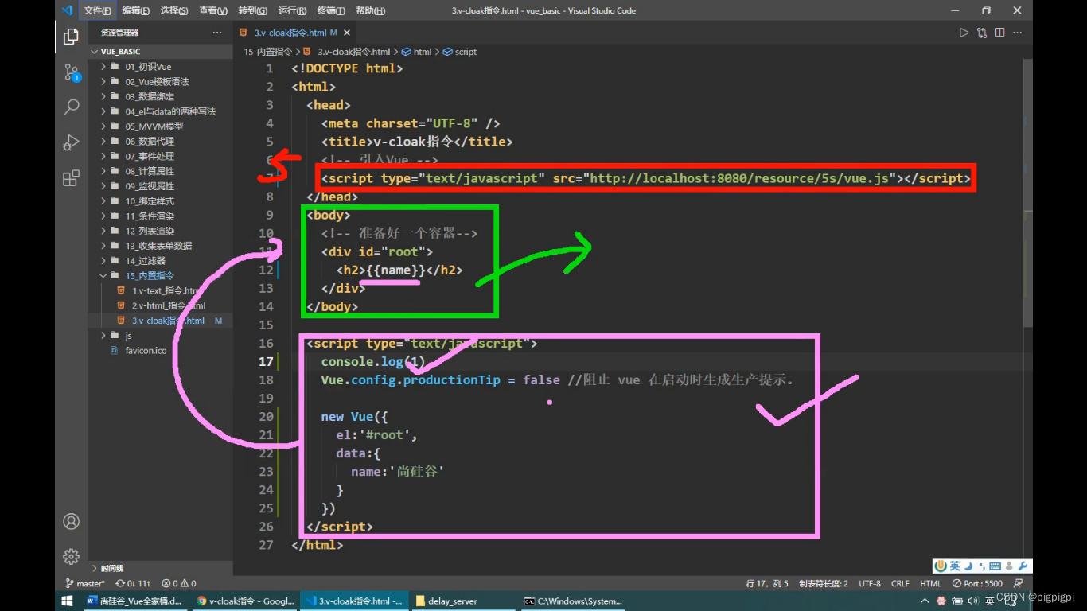Click the VS Code logo in title bar

click(68, 10)
